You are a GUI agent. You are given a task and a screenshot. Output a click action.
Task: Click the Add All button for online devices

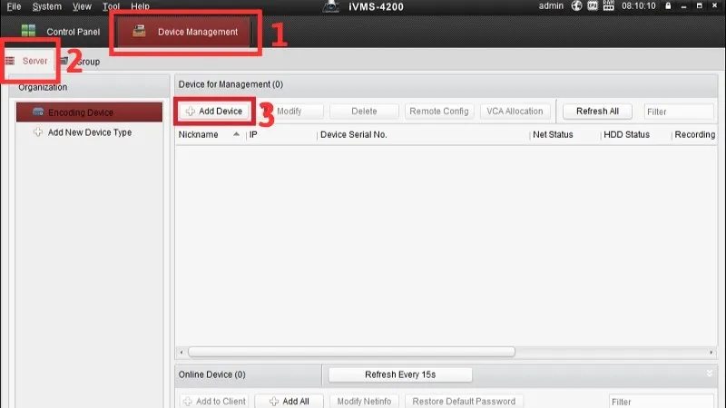[x=289, y=401]
